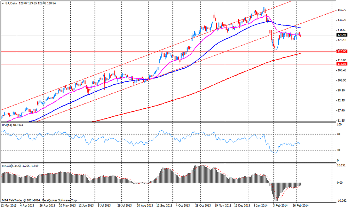Click the RSI scale value 30
This screenshot has height=208, width=348.
click(339, 150)
